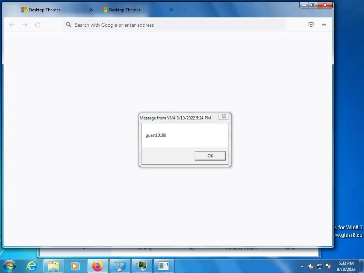This screenshot has height=273, width=364.
Task: Open the muted volume tray icon
Action: coord(311,267)
